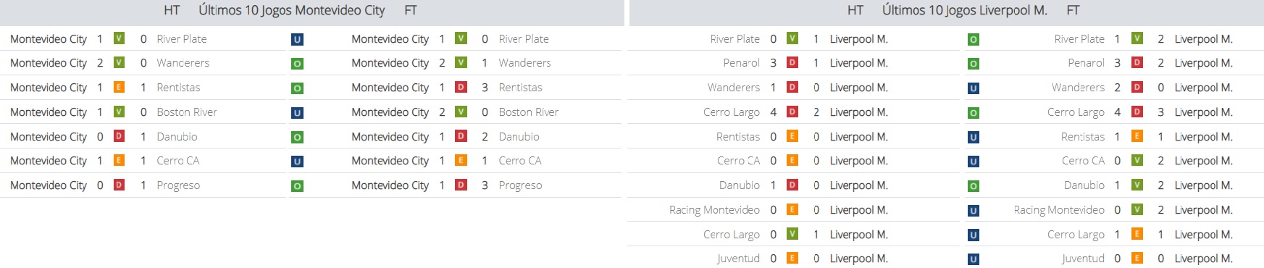Viewport: 1264px width, 268px height.
Task: Click the Últimos 10 Jogos Montevideo City title
Action: point(292,10)
